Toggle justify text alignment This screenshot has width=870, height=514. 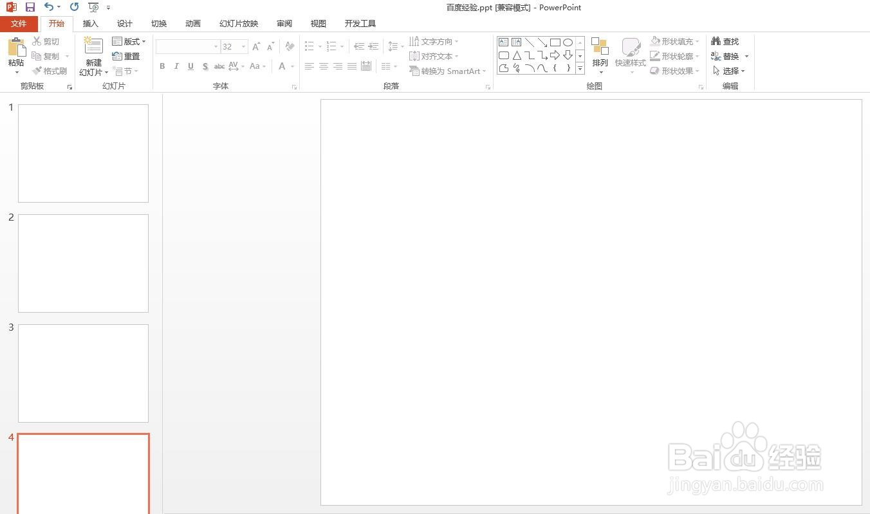pyautogui.click(x=352, y=66)
